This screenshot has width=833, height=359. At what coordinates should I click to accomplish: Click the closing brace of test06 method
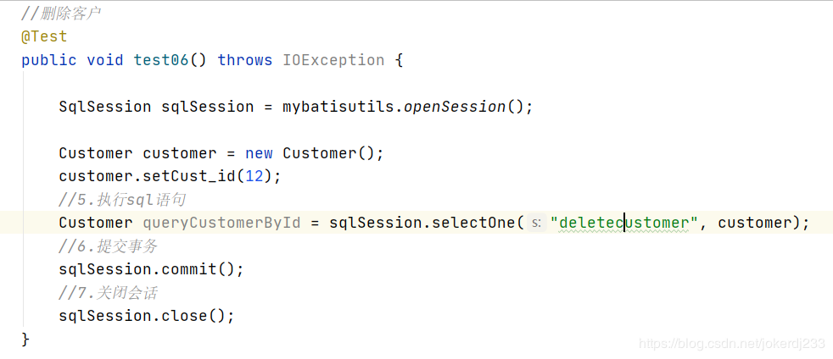25,340
